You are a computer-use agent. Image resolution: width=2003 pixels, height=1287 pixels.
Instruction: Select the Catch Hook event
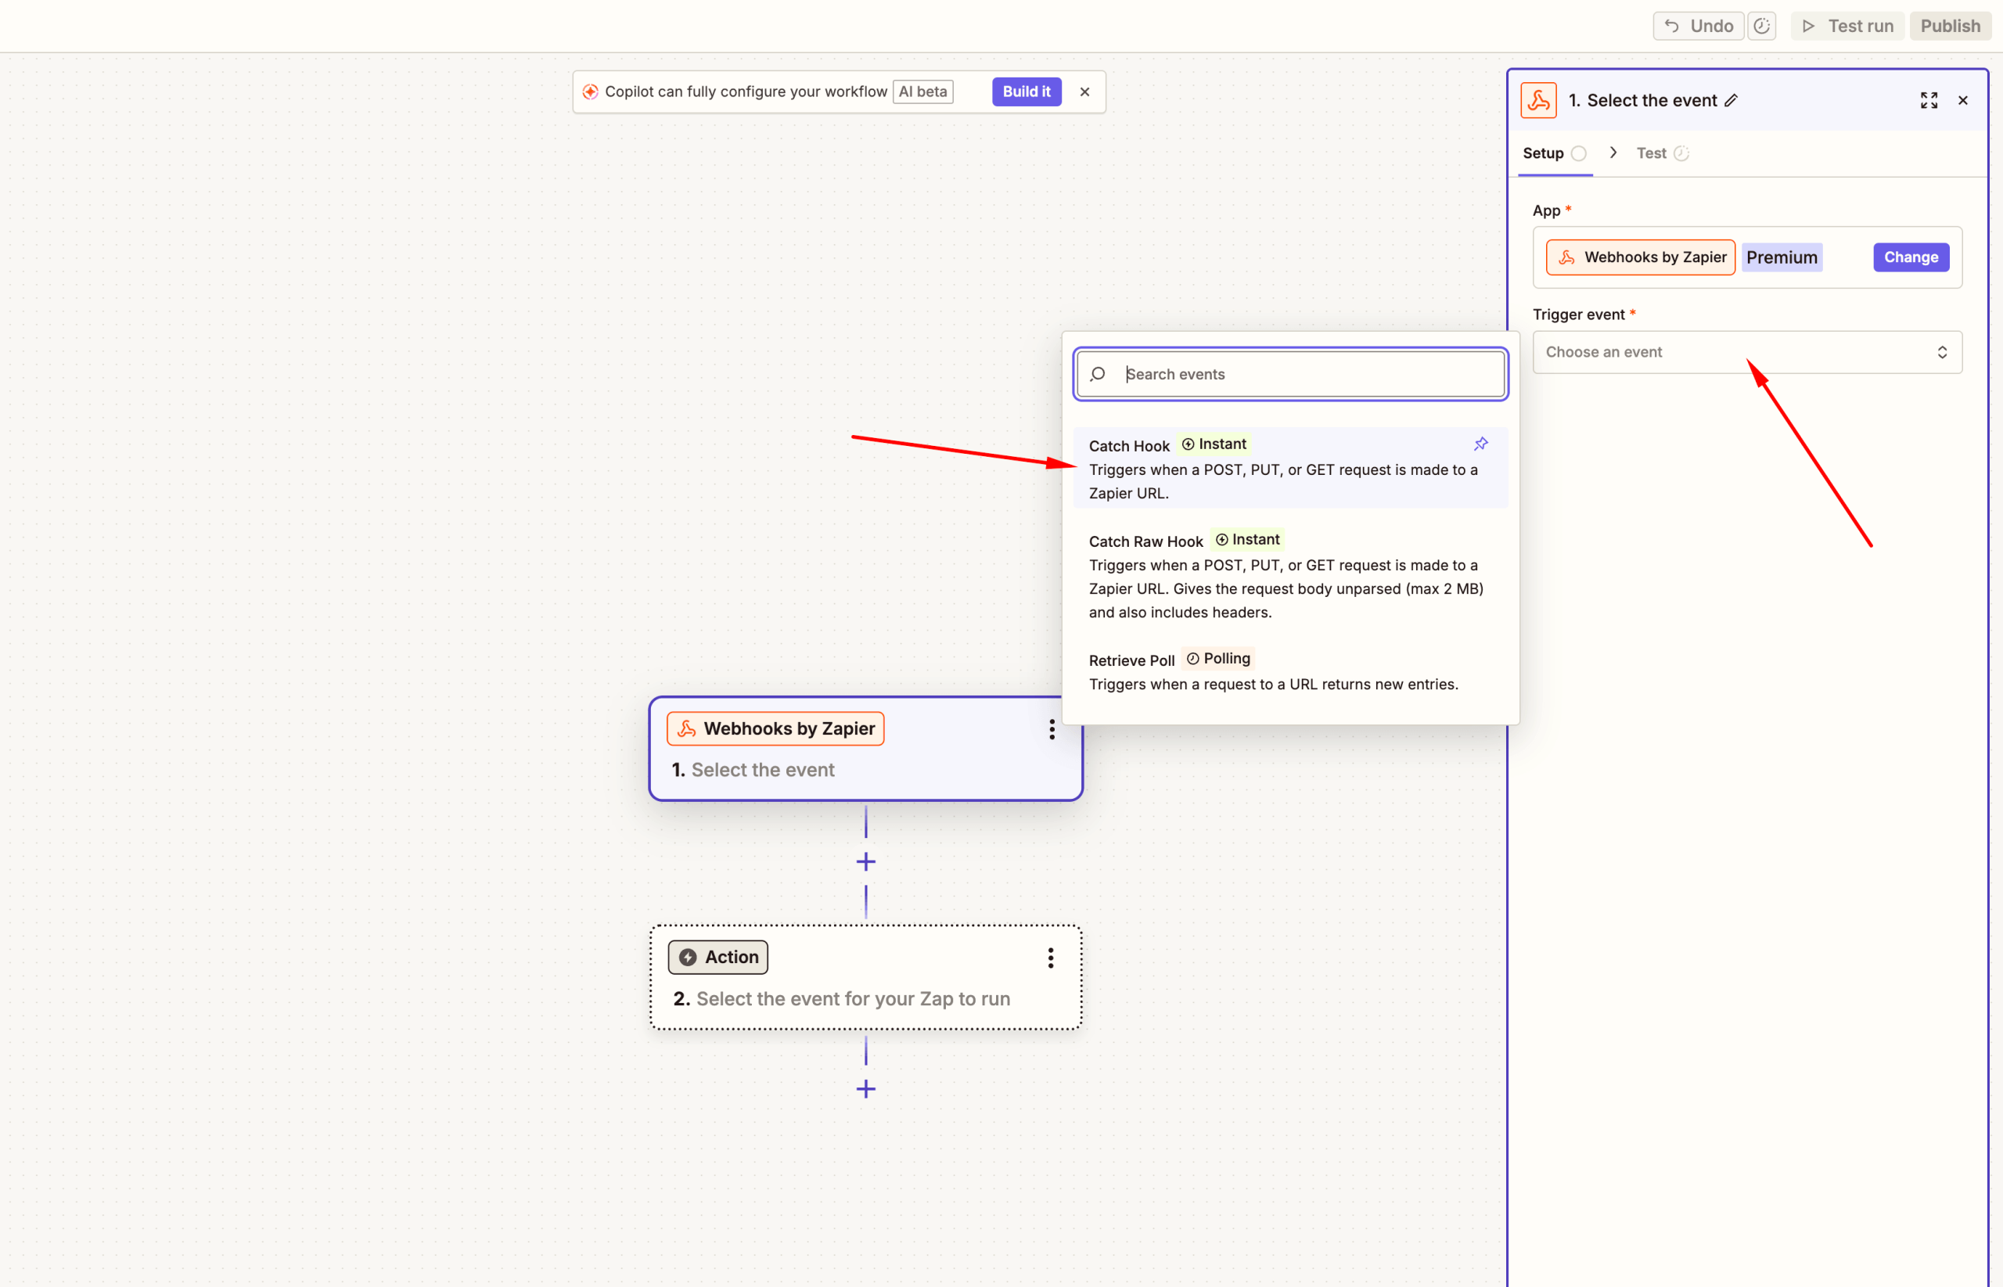(x=1290, y=468)
